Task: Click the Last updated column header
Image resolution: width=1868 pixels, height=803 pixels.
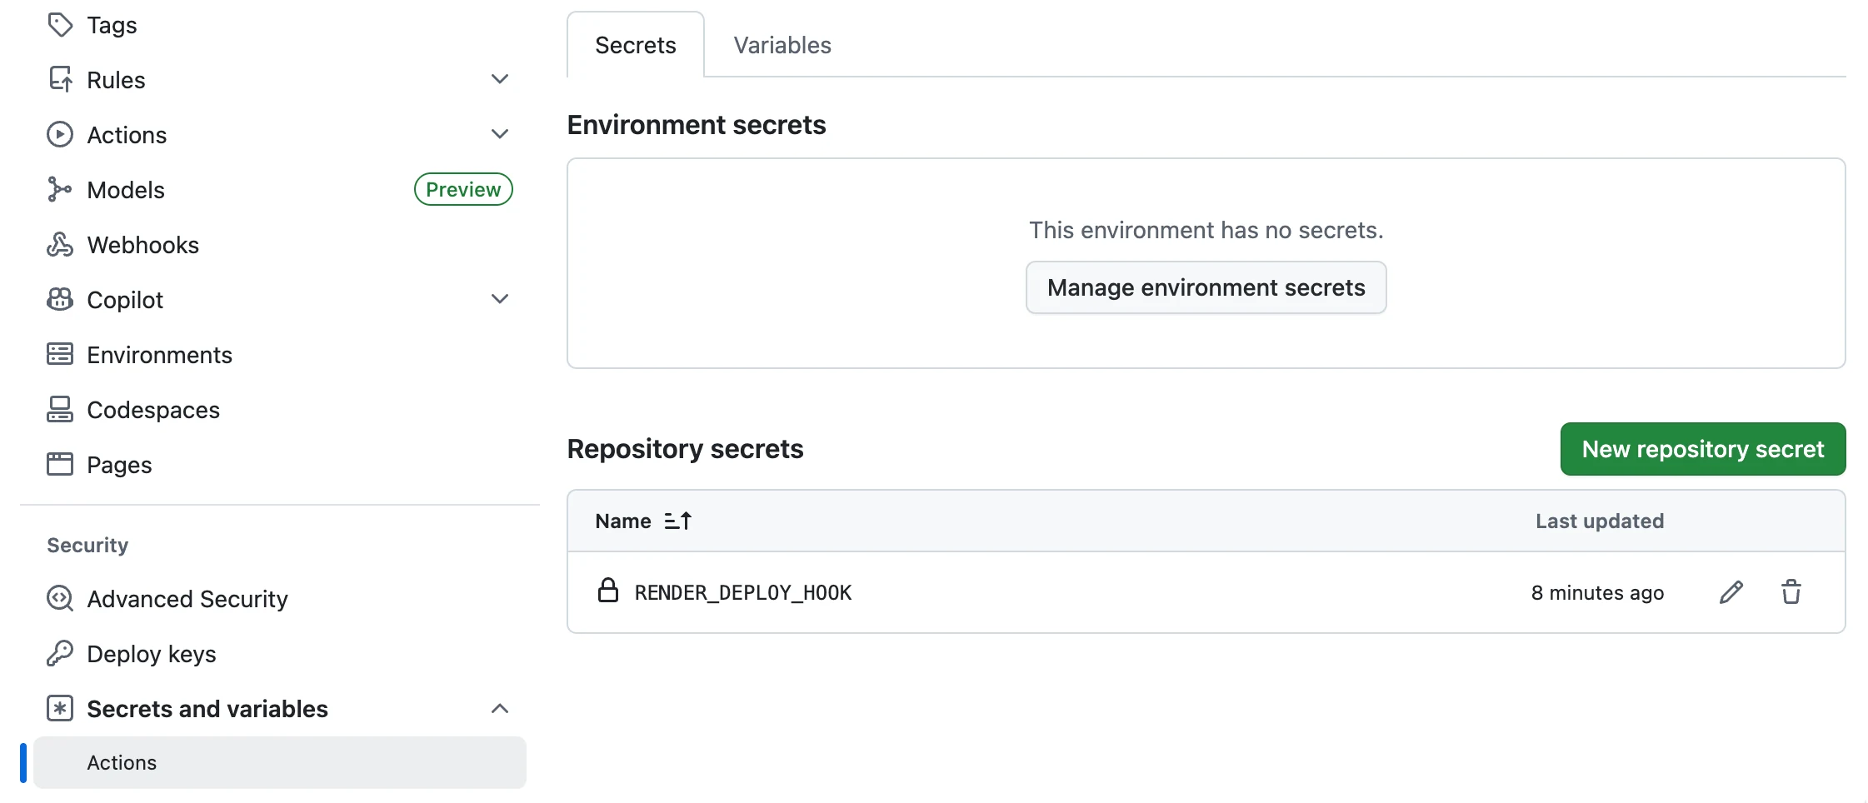Action: [1600, 521]
